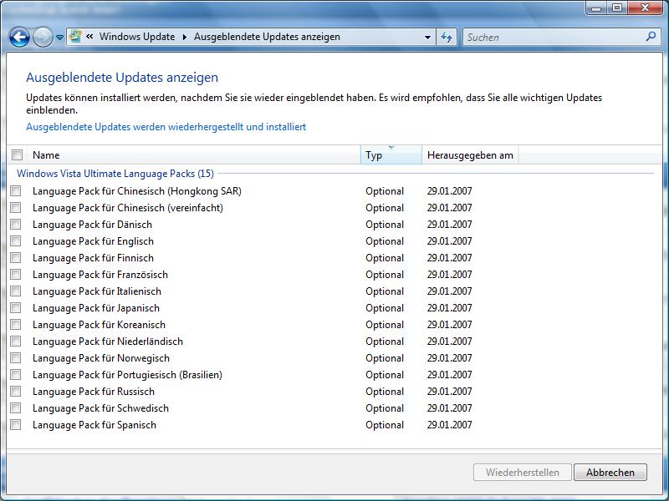Viewport: 669px width, 501px height.
Task: Expand the arrow after Windows Update breadcrumb
Action: coord(185,37)
